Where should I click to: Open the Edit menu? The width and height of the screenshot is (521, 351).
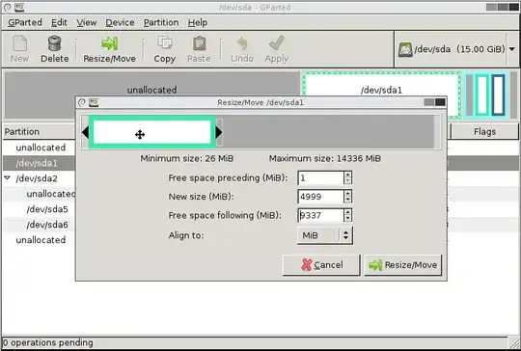click(x=59, y=22)
